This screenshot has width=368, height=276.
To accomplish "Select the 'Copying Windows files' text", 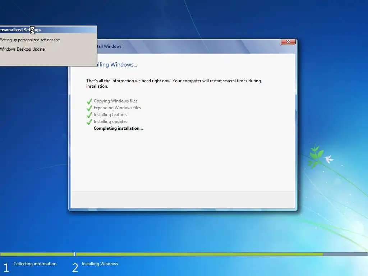I will coord(115,101).
